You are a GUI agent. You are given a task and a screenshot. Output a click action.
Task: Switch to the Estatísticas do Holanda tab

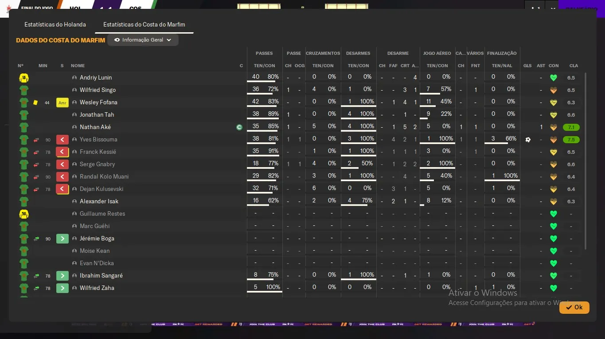55,25
